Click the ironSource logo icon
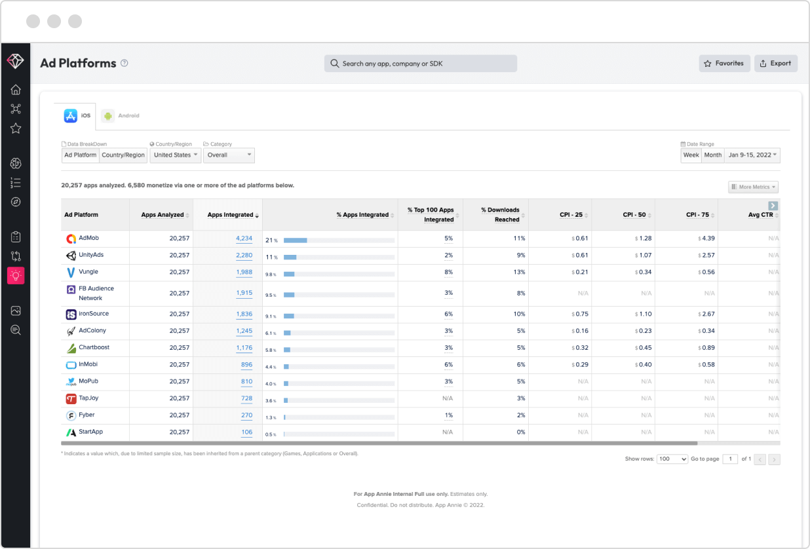This screenshot has height=549, width=810. [x=71, y=314]
